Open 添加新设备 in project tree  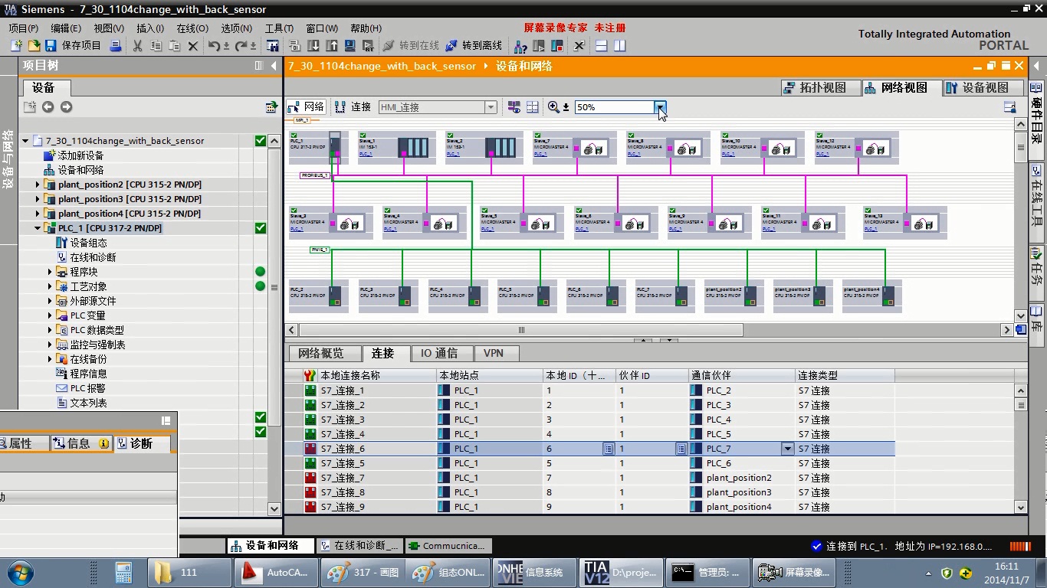point(80,155)
